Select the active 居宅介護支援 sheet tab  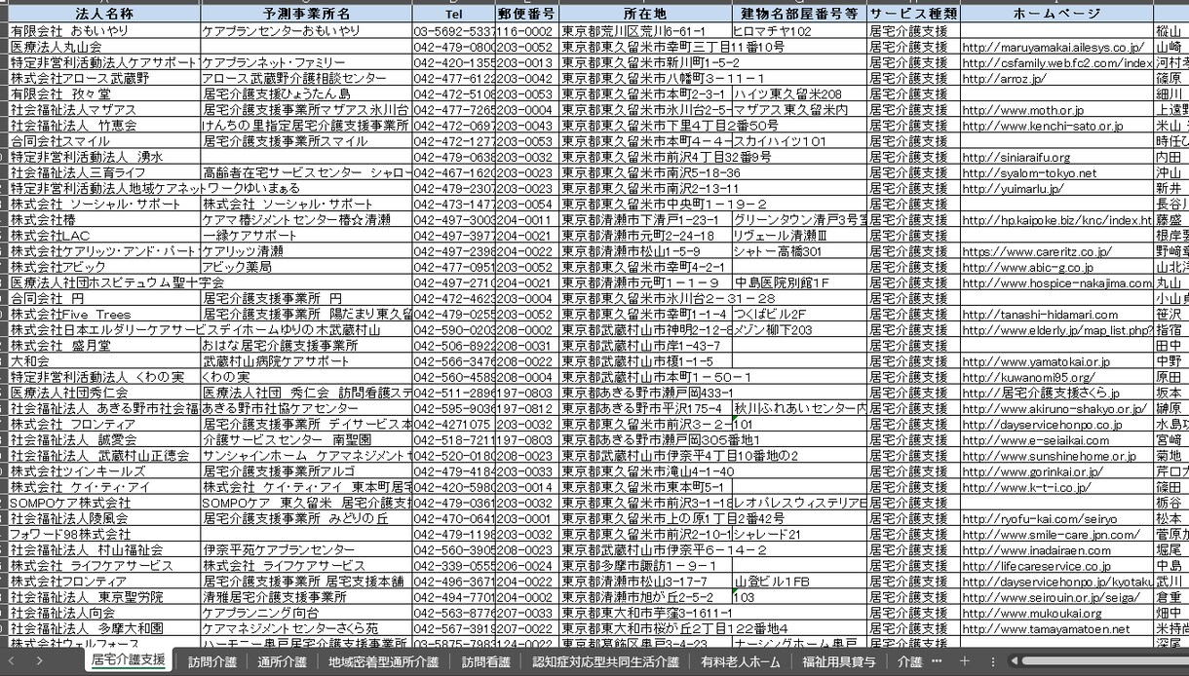[128, 660]
